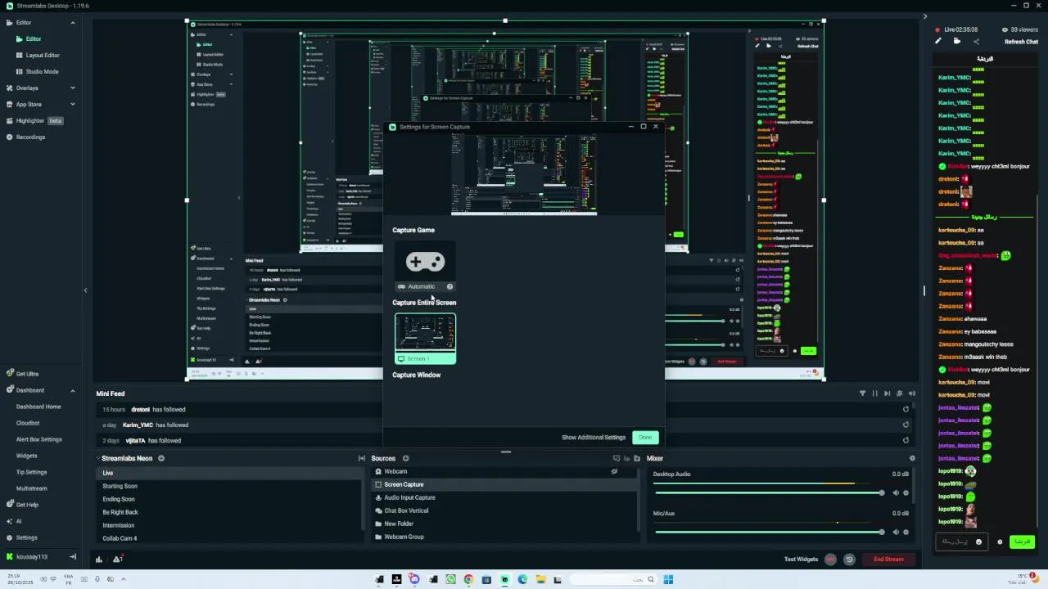Image resolution: width=1048 pixels, height=589 pixels.
Task: Collapse the Dashboard section chevron
Action: click(x=73, y=390)
